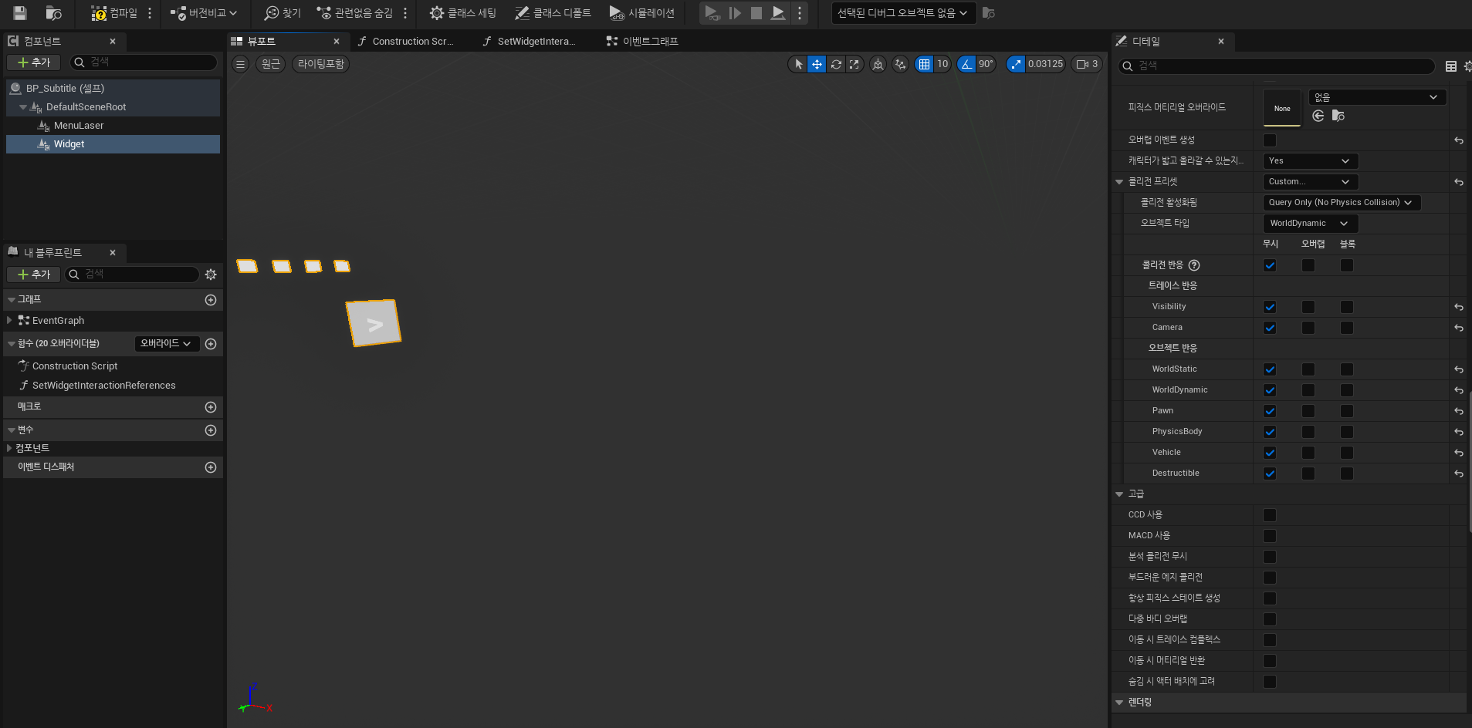Open the 원근 perspective menu
This screenshot has width=1472, height=728.
pyautogui.click(x=270, y=64)
